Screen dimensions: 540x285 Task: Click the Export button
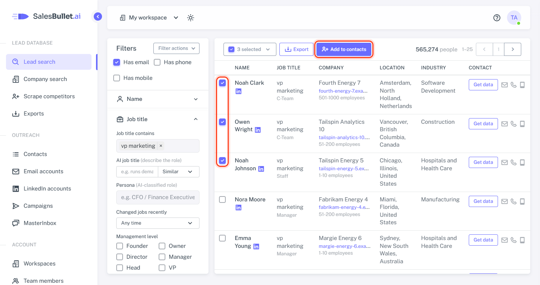296,49
